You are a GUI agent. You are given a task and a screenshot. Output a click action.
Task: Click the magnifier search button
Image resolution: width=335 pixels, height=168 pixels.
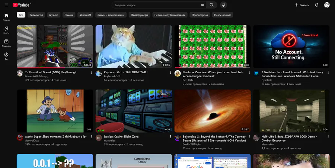click(211, 5)
